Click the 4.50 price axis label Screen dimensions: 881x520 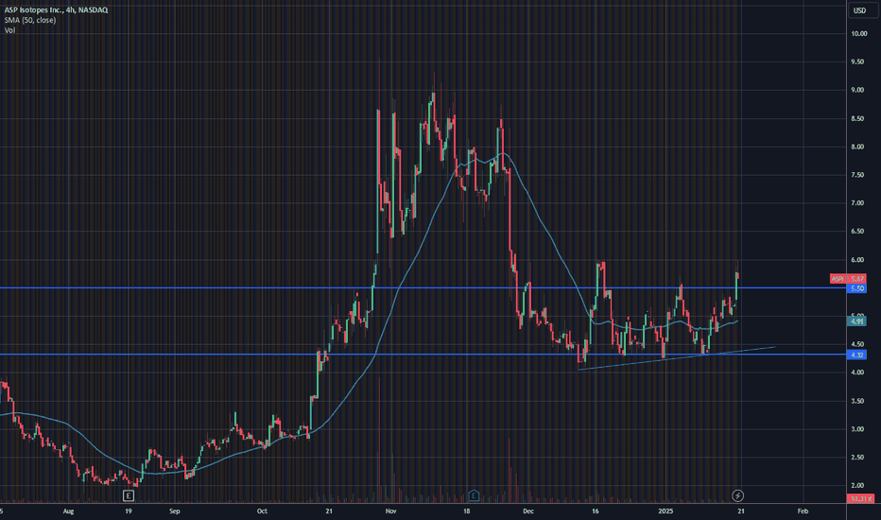tap(857, 344)
